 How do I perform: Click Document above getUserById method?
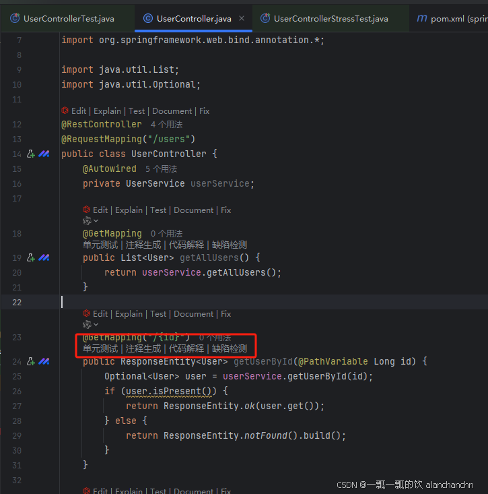point(193,314)
